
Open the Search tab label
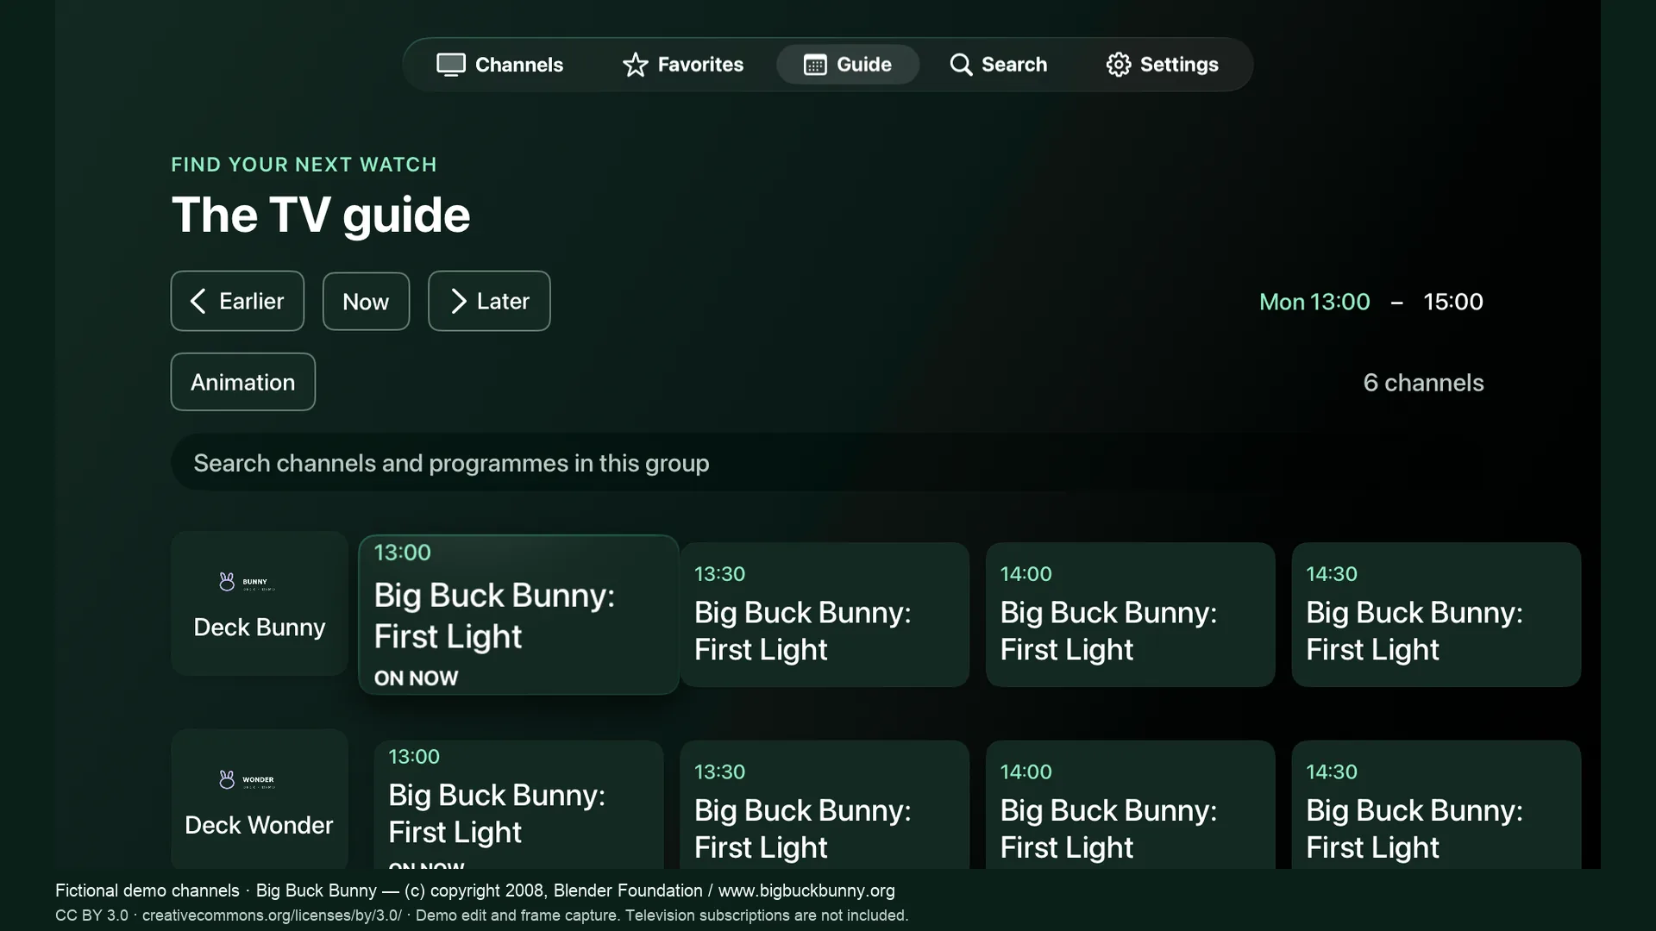[x=1014, y=65]
